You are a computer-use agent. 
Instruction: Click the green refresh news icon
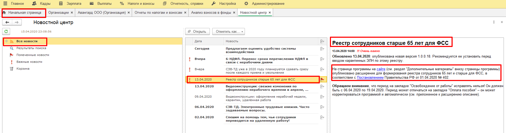pyautogui.click(x=6, y=31)
